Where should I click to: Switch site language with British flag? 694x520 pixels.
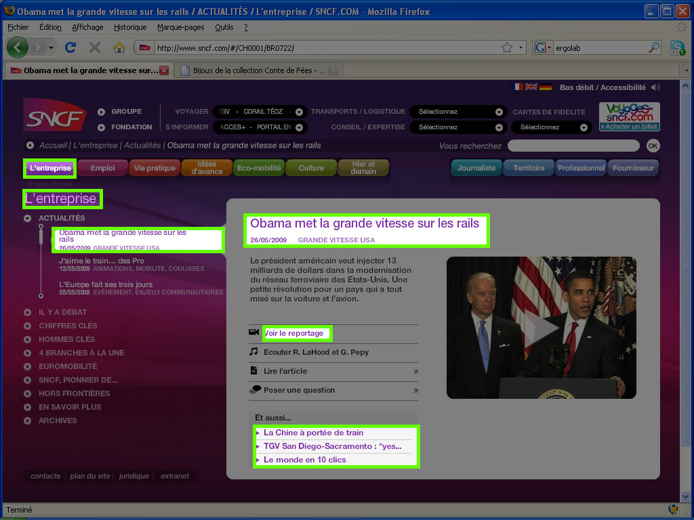point(531,87)
